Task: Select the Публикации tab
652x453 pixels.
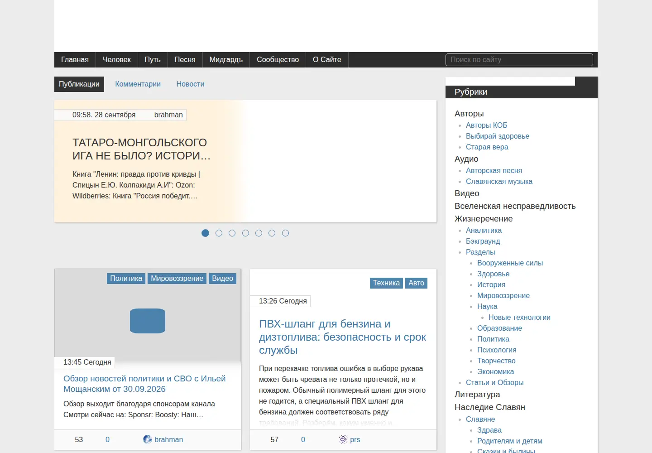Action: point(79,84)
